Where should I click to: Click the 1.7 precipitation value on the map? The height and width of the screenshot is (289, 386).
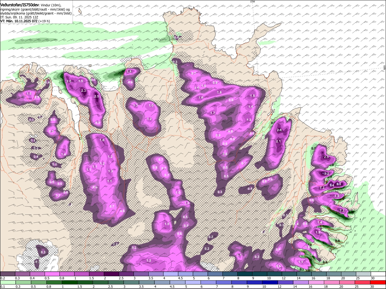point(212,113)
